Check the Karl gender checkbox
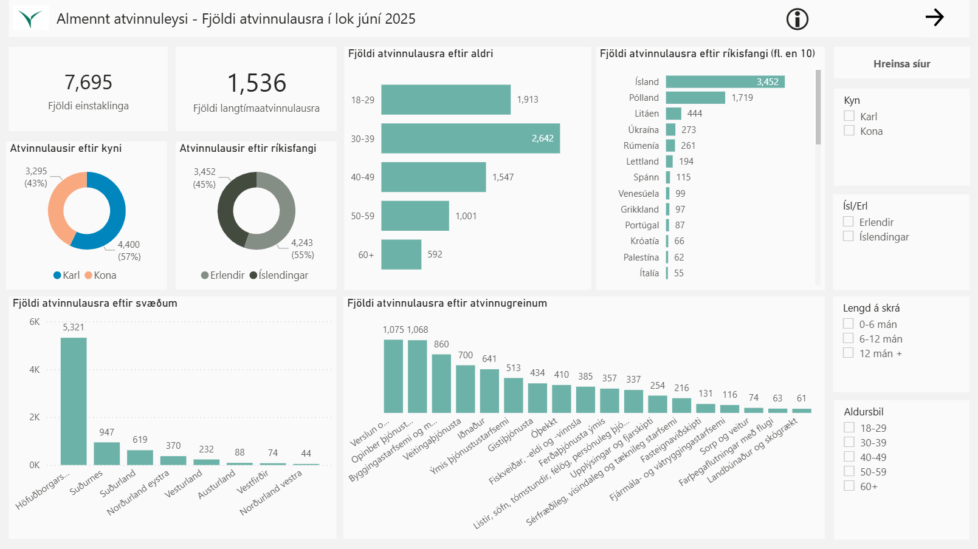The width and height of the screenshot is (978, 549). [x=849, y=116]
